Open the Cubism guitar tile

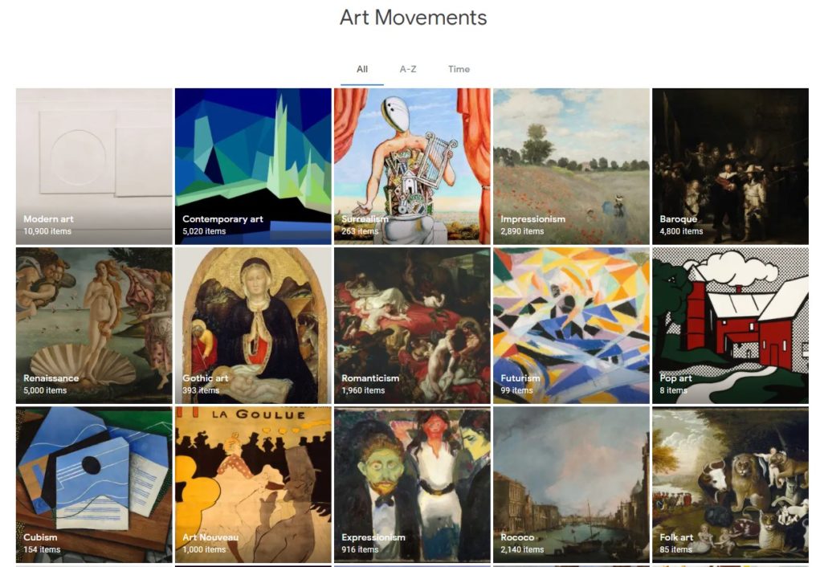(x=94, y=485)
